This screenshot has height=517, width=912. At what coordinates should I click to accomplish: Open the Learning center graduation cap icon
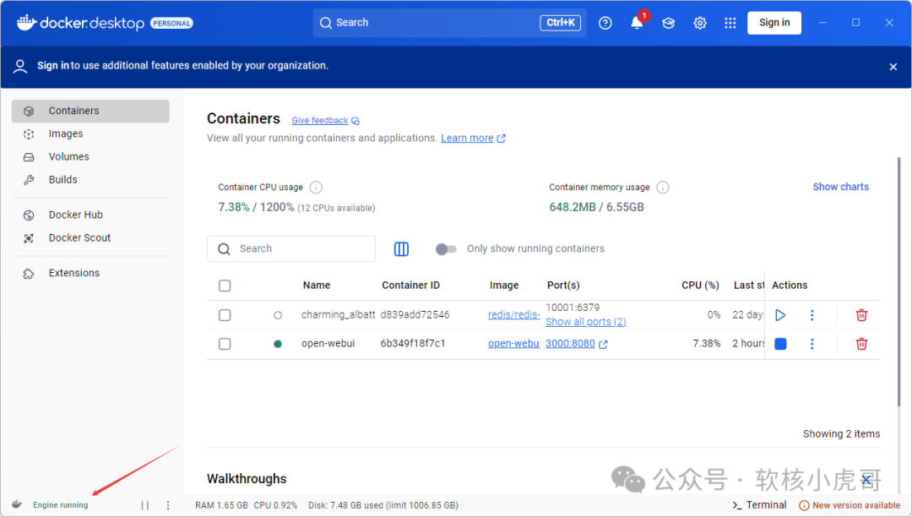[x=668, y=23]
